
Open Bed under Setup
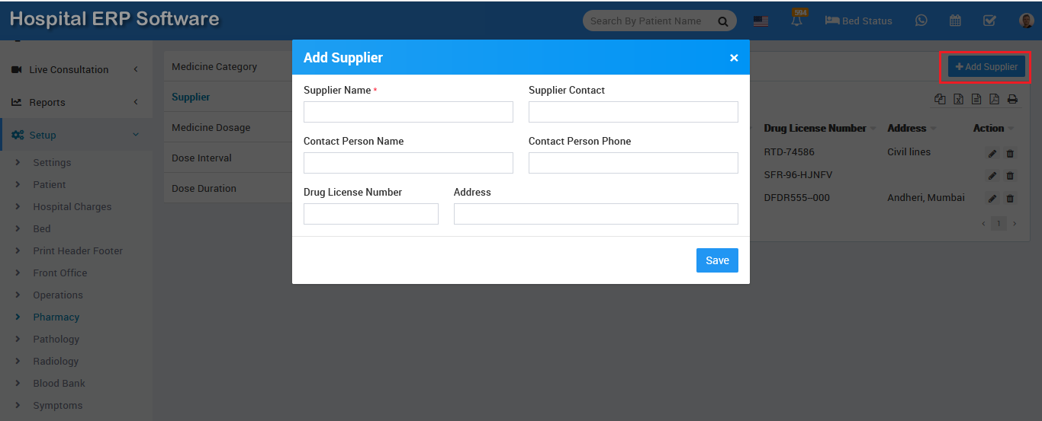click(x=42, y=228)
